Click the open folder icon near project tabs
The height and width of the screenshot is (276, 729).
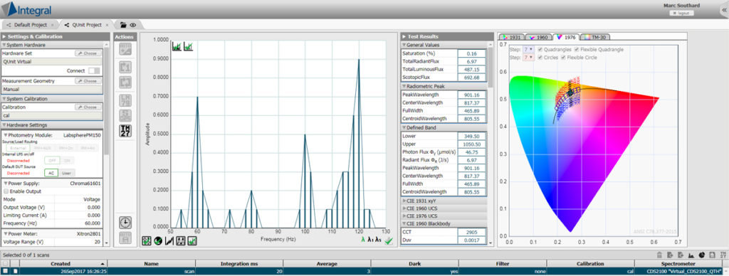(x=123, y=25)
